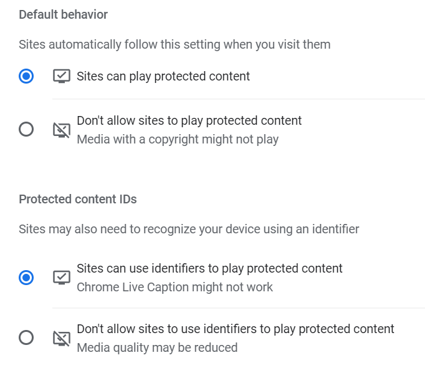The image size is (425, 388).
Task: Click the 'Chrome Live Caption might not work' subtext
Action: coord(174,288)
